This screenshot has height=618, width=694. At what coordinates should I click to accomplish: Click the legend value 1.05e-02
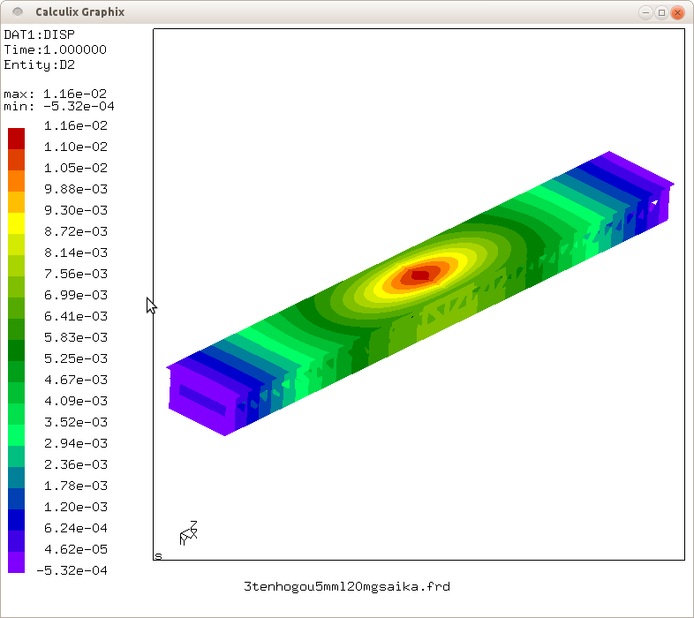coord(76,169)
